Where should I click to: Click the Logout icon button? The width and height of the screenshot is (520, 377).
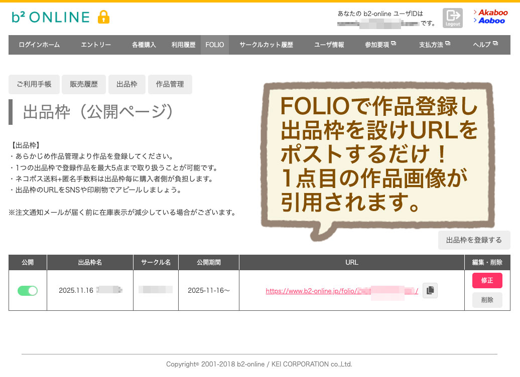point(452,18)
